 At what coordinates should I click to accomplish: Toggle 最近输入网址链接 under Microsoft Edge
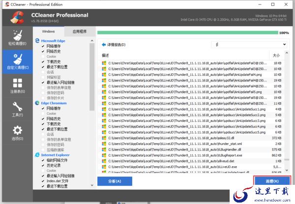tap(43, 83)
